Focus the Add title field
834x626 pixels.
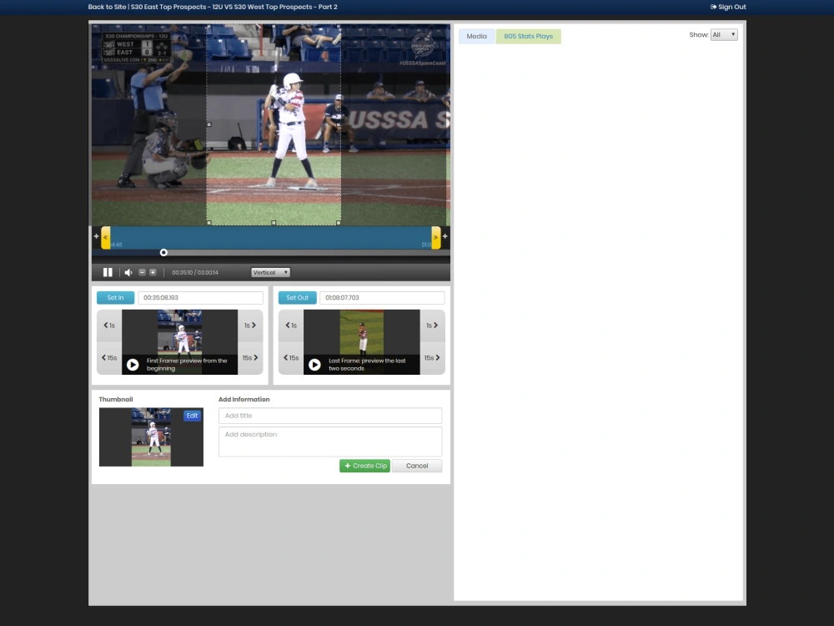[330, 416]
